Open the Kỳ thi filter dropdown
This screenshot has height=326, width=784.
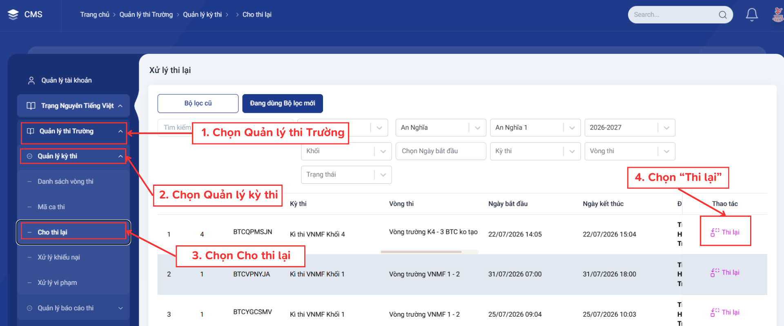click(x=535, y=151)
